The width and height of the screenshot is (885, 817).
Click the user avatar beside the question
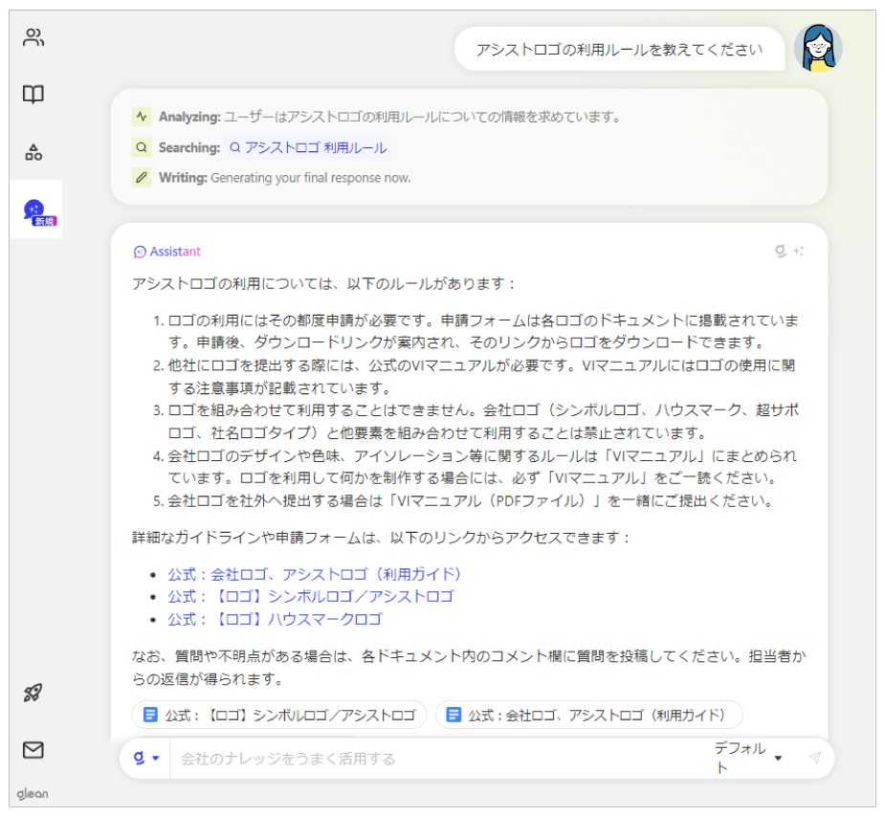pyautogui.click(x=818, y=48)
